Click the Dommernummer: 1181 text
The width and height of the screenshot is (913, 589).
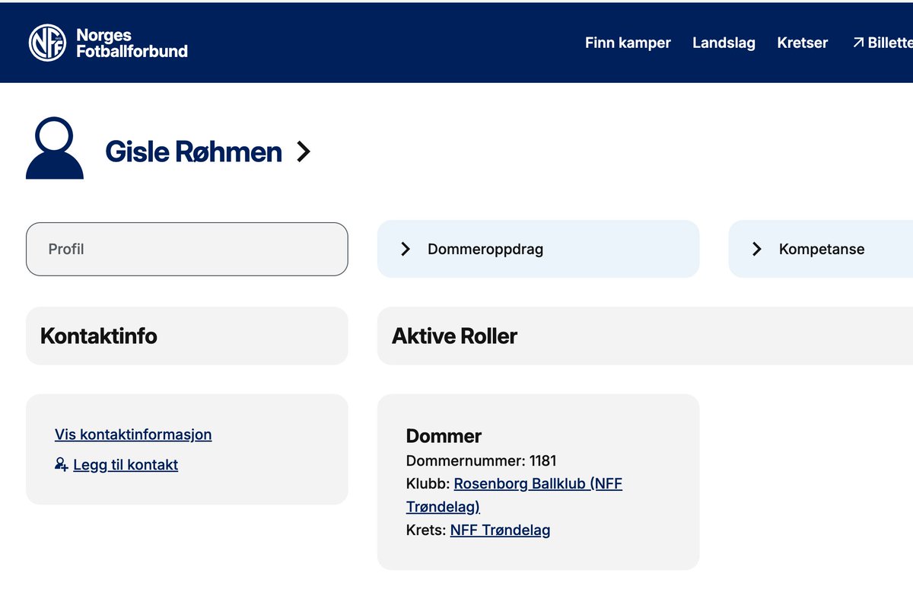click(x=481, y=460)
